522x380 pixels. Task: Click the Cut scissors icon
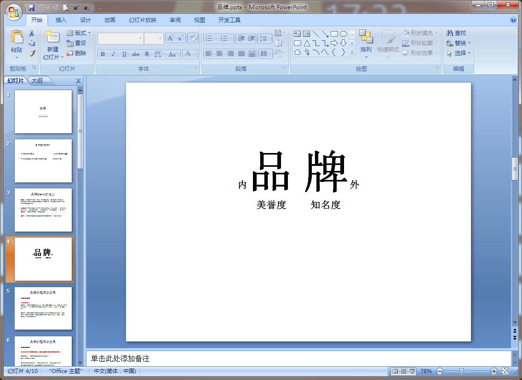pos(32,33)
